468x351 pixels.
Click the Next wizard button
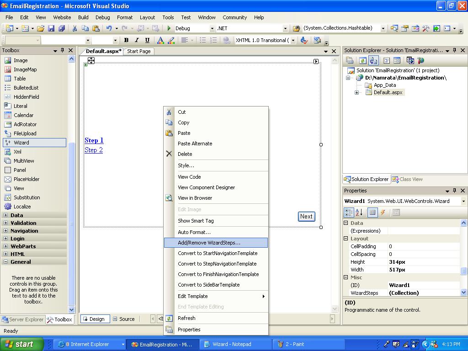pos(307,216)
